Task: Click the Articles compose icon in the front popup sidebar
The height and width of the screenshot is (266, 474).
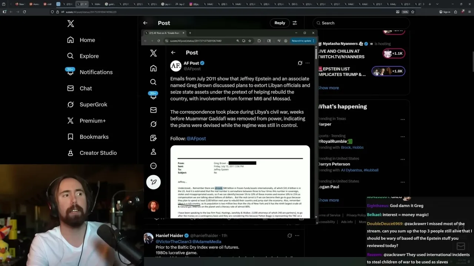Action: (153, 138)
